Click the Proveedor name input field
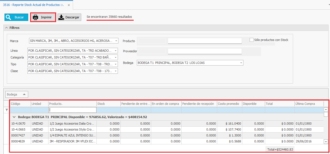The height and width of the screenshot is (154, 330). click(x=205, y=51)
